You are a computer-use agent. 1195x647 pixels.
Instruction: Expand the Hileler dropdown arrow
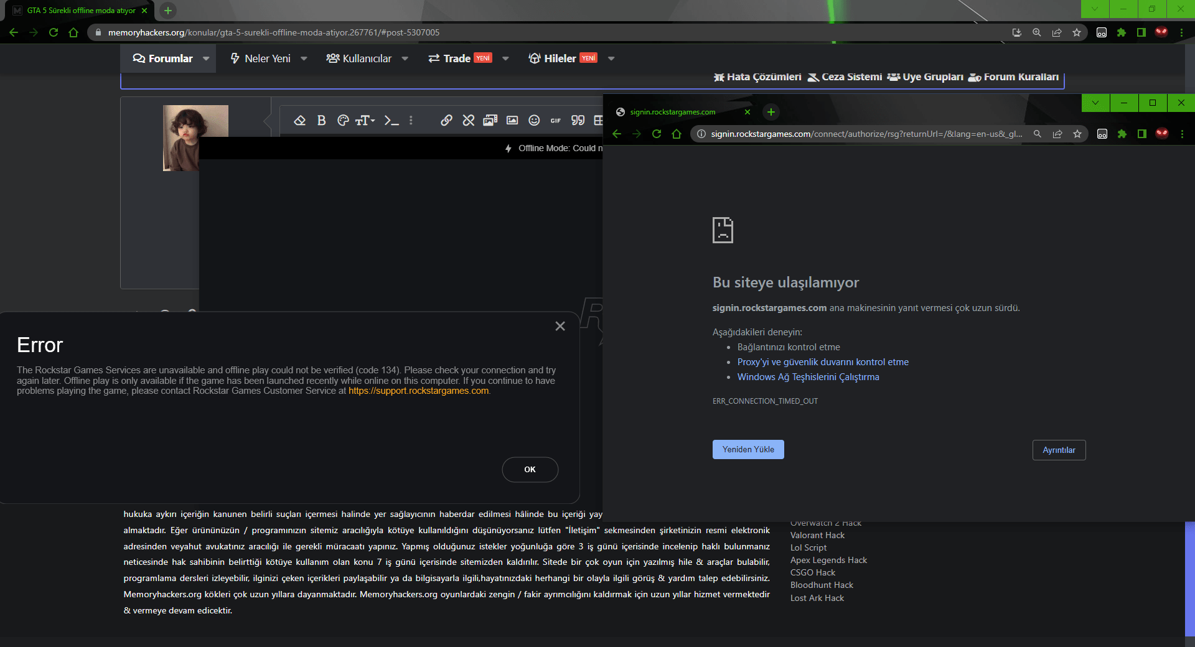click(611, 58)
